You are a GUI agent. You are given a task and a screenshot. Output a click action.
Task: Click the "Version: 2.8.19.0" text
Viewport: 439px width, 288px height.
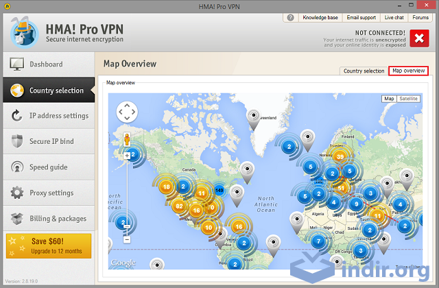pyautogui.click(x=21, y=281)
